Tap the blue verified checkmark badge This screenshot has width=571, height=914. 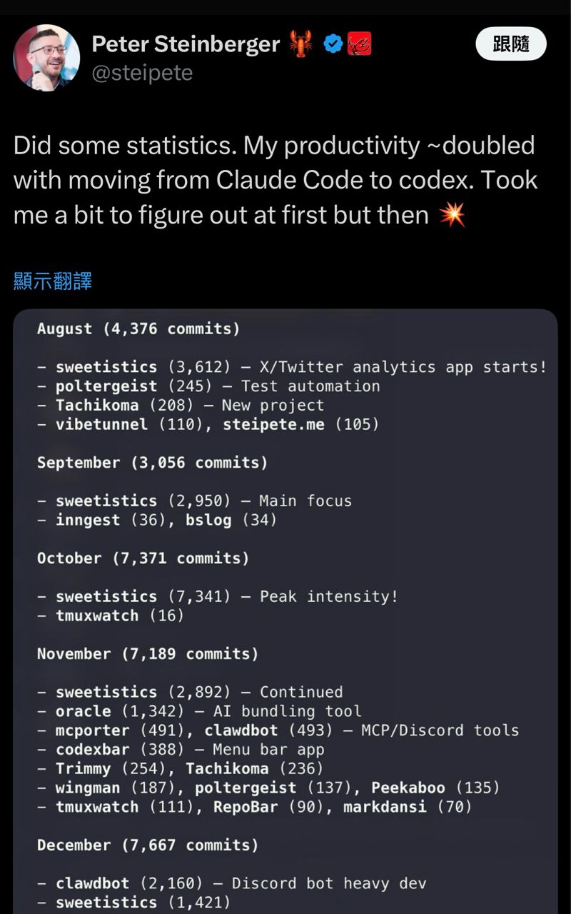pos(333,44)
